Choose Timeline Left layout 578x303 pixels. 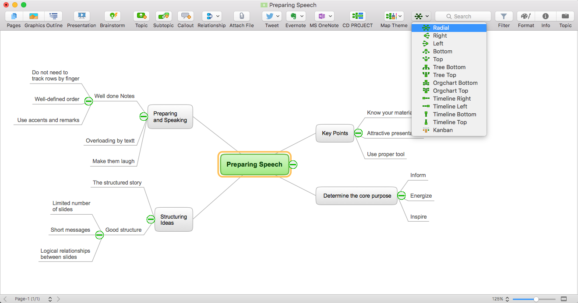coord(449,106)
